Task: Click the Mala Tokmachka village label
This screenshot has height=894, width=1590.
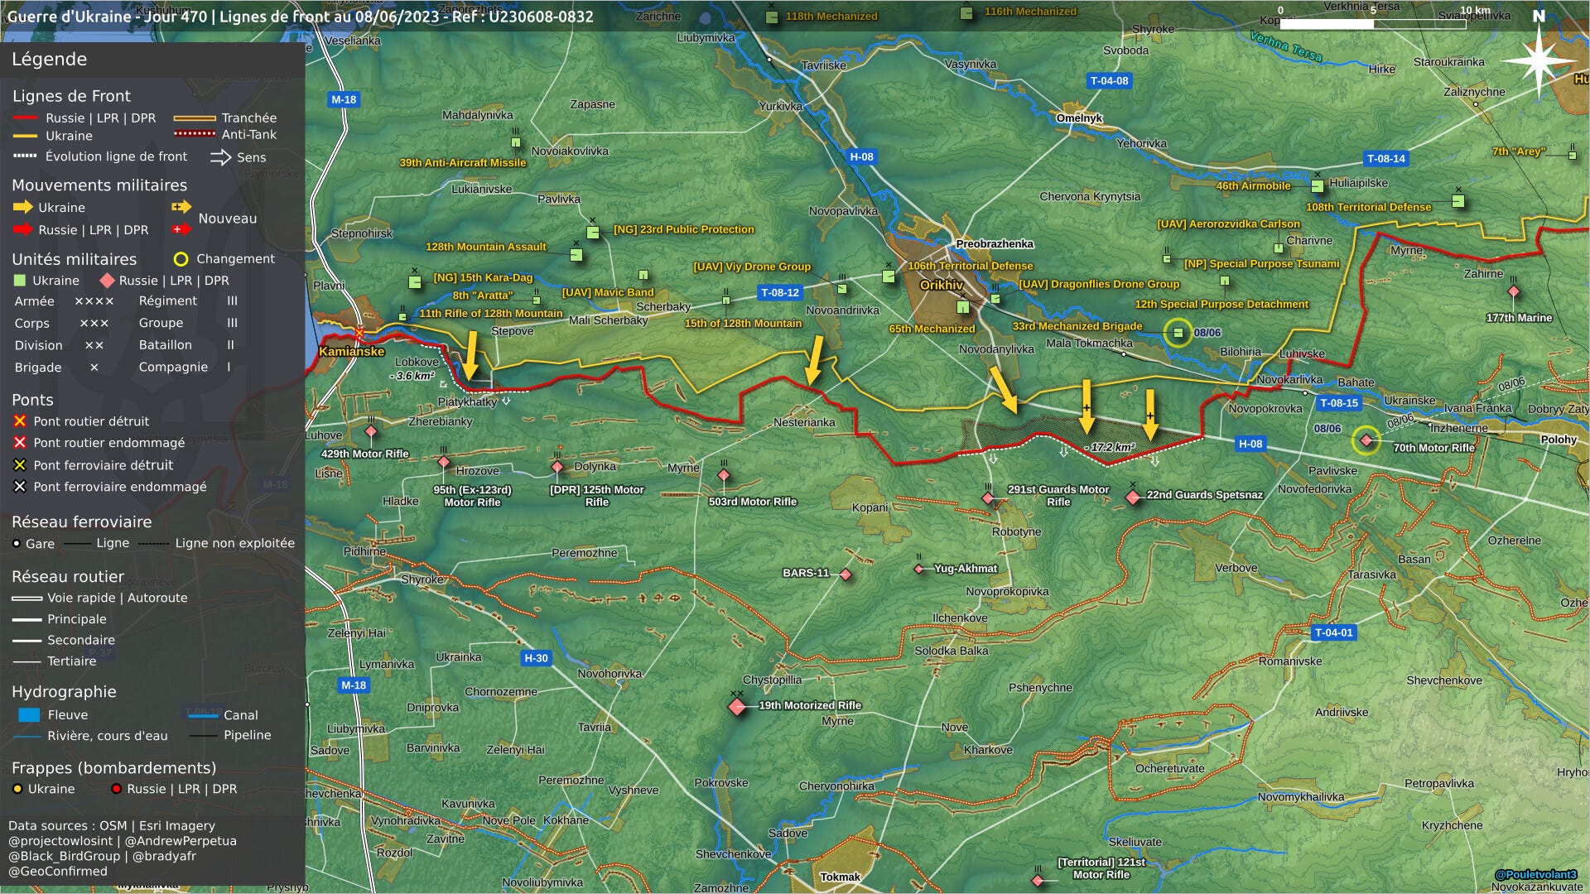Action: [x=1089, y=343]
